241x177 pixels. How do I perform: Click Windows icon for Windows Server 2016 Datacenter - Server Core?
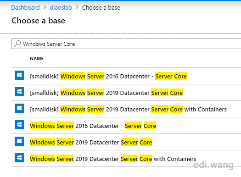pos(19,125)
